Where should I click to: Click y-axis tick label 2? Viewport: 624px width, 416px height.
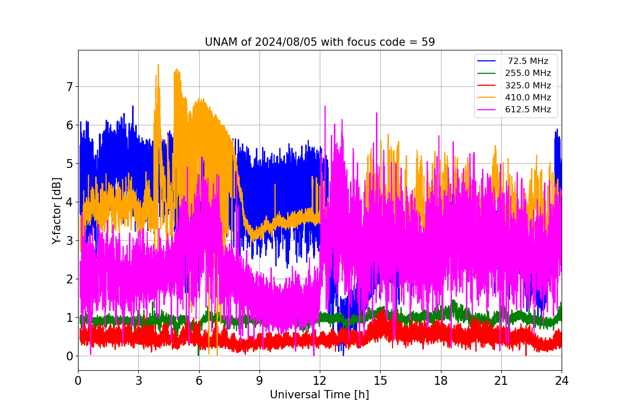(69, 279)
